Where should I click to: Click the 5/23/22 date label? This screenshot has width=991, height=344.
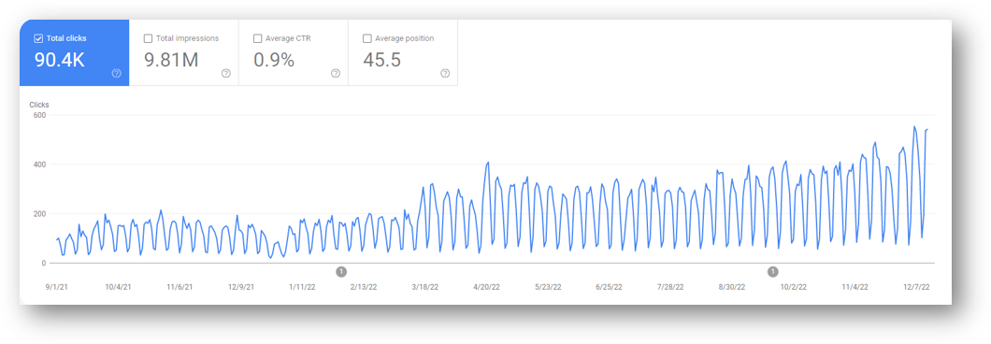[x=548, y=287]
